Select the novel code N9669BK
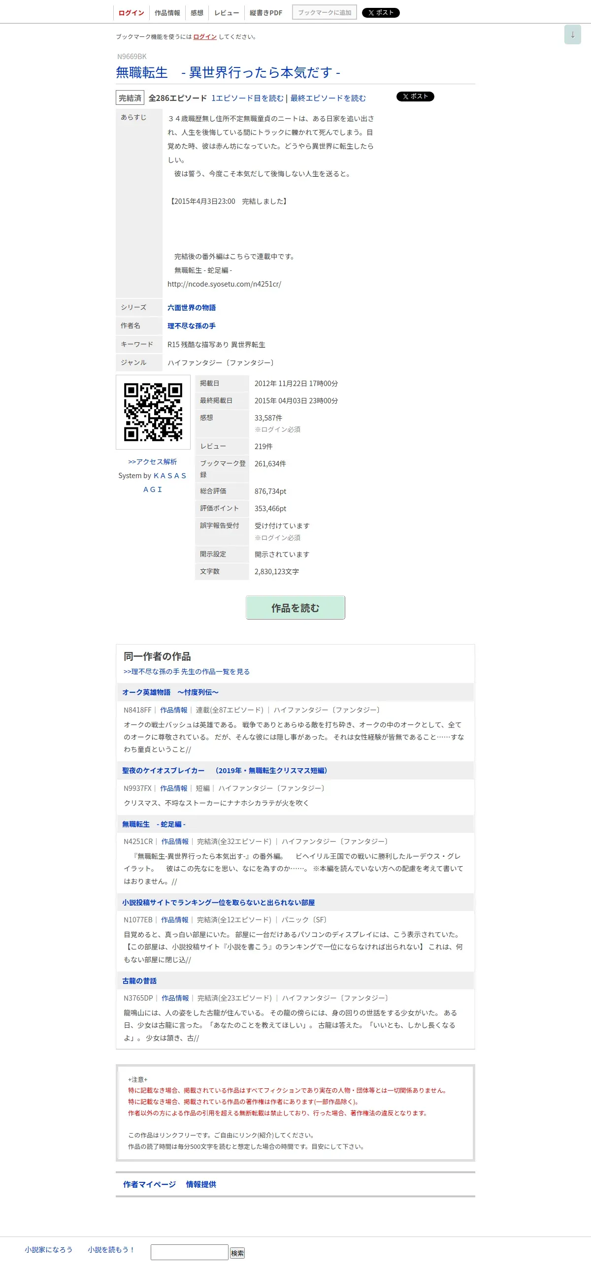 tap(131, 57)
